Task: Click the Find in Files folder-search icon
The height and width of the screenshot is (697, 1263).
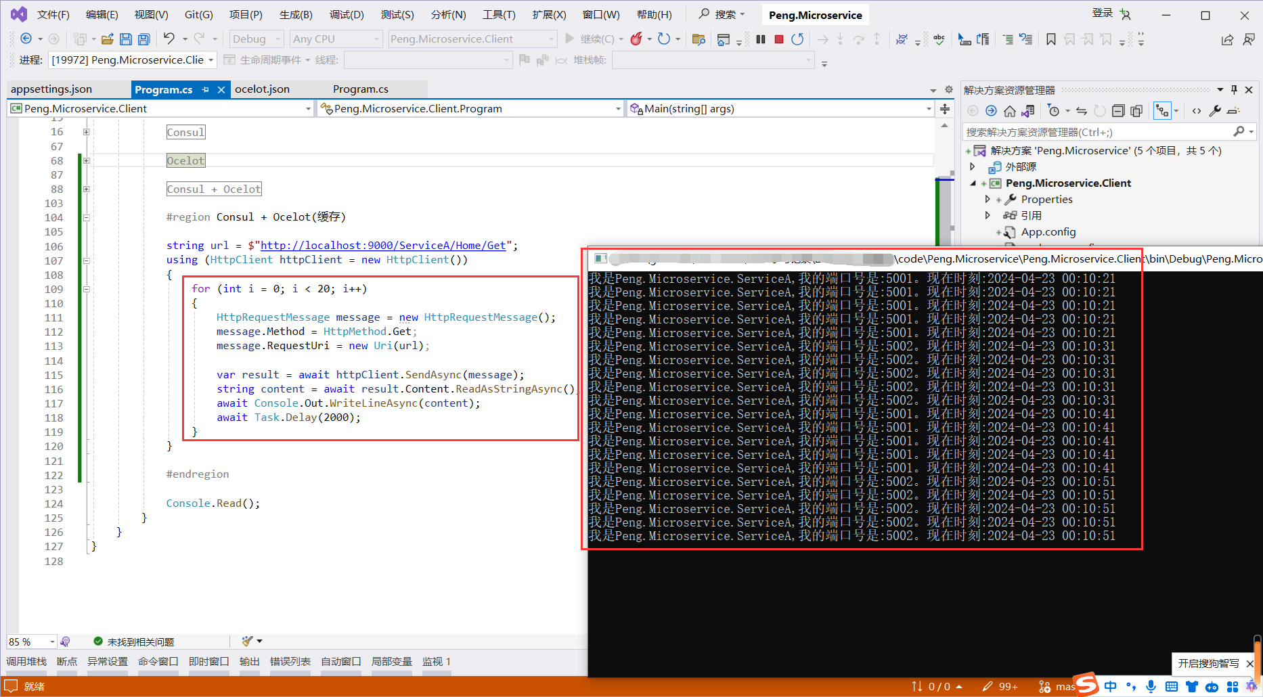Action: pyautogui.click(x=699, y=39)
